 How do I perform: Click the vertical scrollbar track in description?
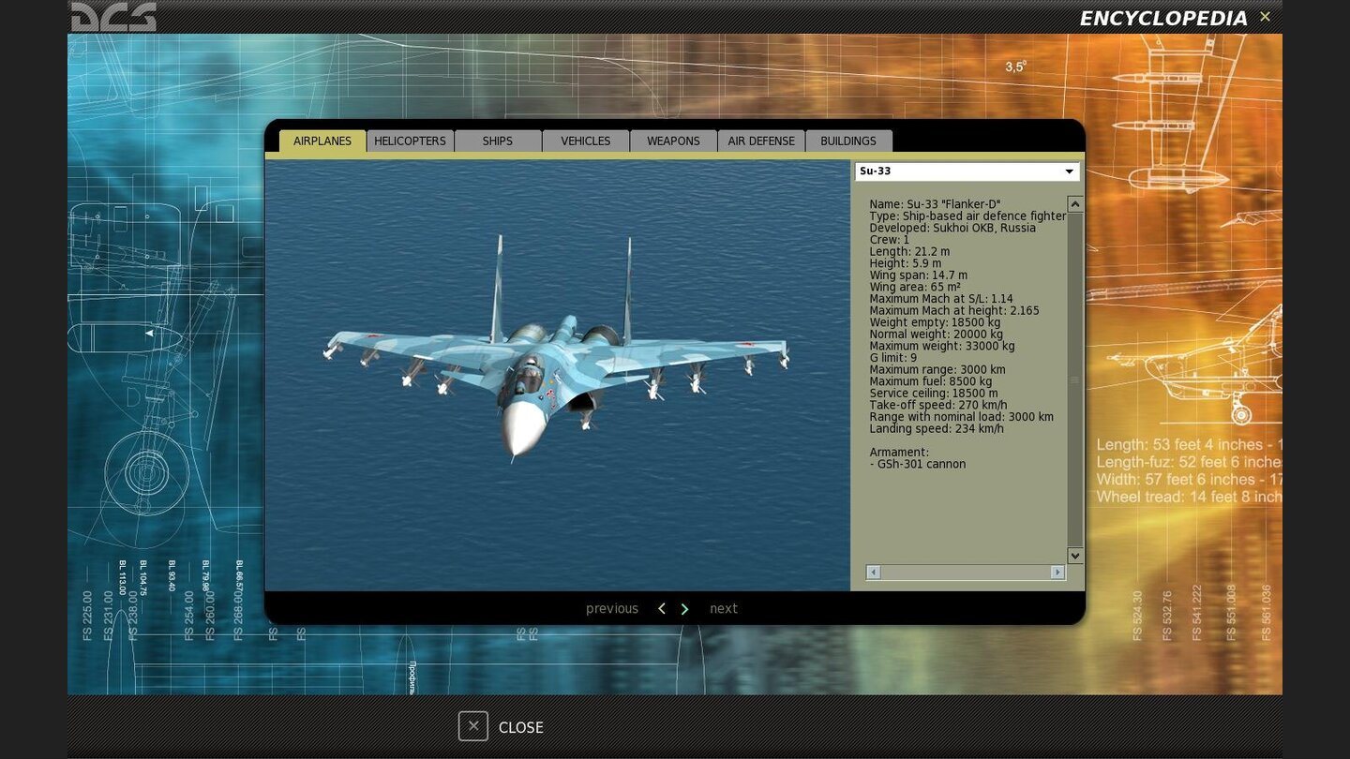[x=1075, y=379]
